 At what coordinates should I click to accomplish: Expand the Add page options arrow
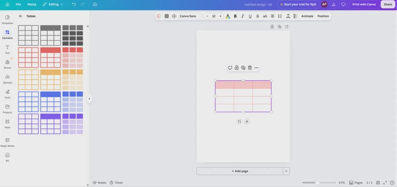pos(286,171)
